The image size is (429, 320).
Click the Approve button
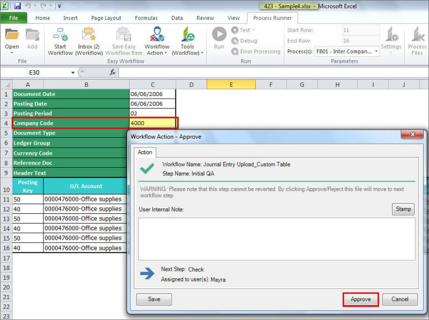coord(360,299)
